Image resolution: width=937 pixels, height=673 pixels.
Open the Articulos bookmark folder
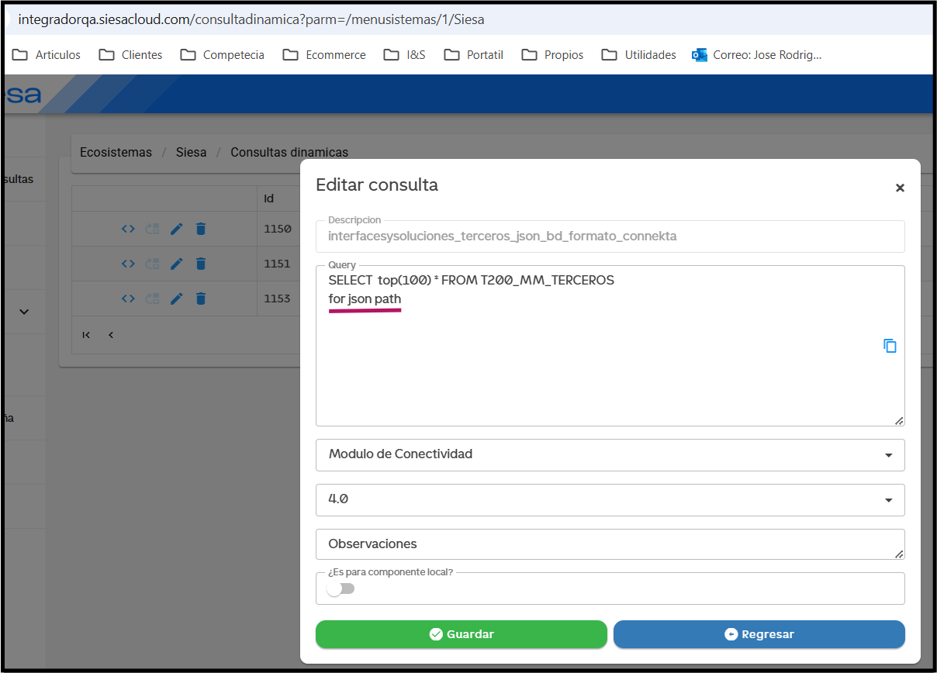(x=46, y=54)
